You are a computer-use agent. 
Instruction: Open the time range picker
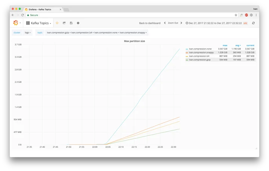coord(214,23)
